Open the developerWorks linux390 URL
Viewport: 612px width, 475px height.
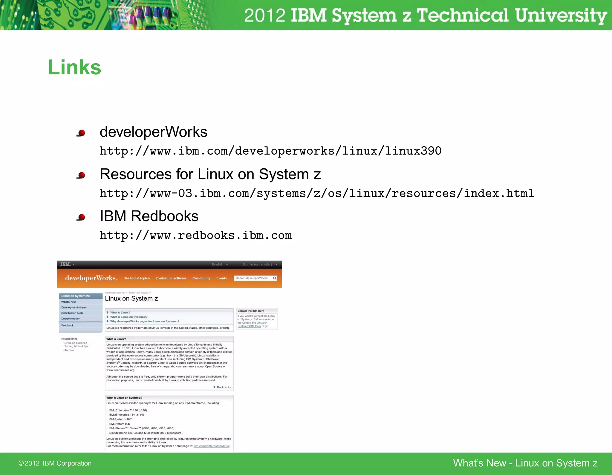point(270,151)
